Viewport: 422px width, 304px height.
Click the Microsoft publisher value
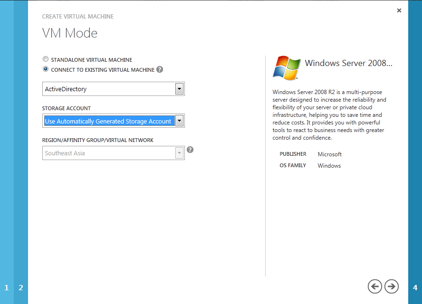point(330,154)
